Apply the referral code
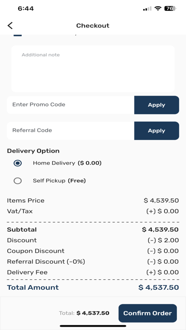 pos(157,130)
